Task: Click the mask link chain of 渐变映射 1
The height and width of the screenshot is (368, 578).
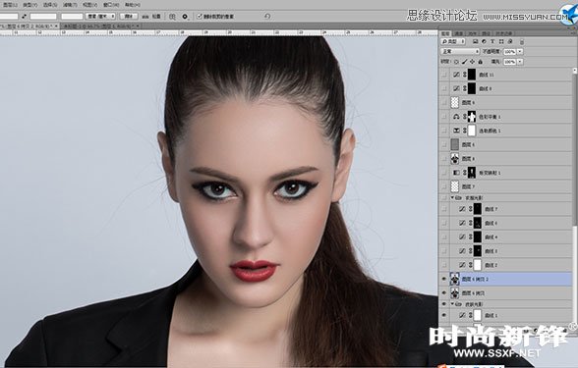Action: (464, 173)
